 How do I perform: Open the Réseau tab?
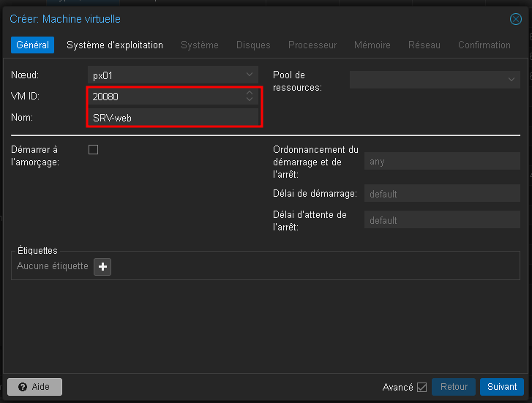[x=424, y=45]
